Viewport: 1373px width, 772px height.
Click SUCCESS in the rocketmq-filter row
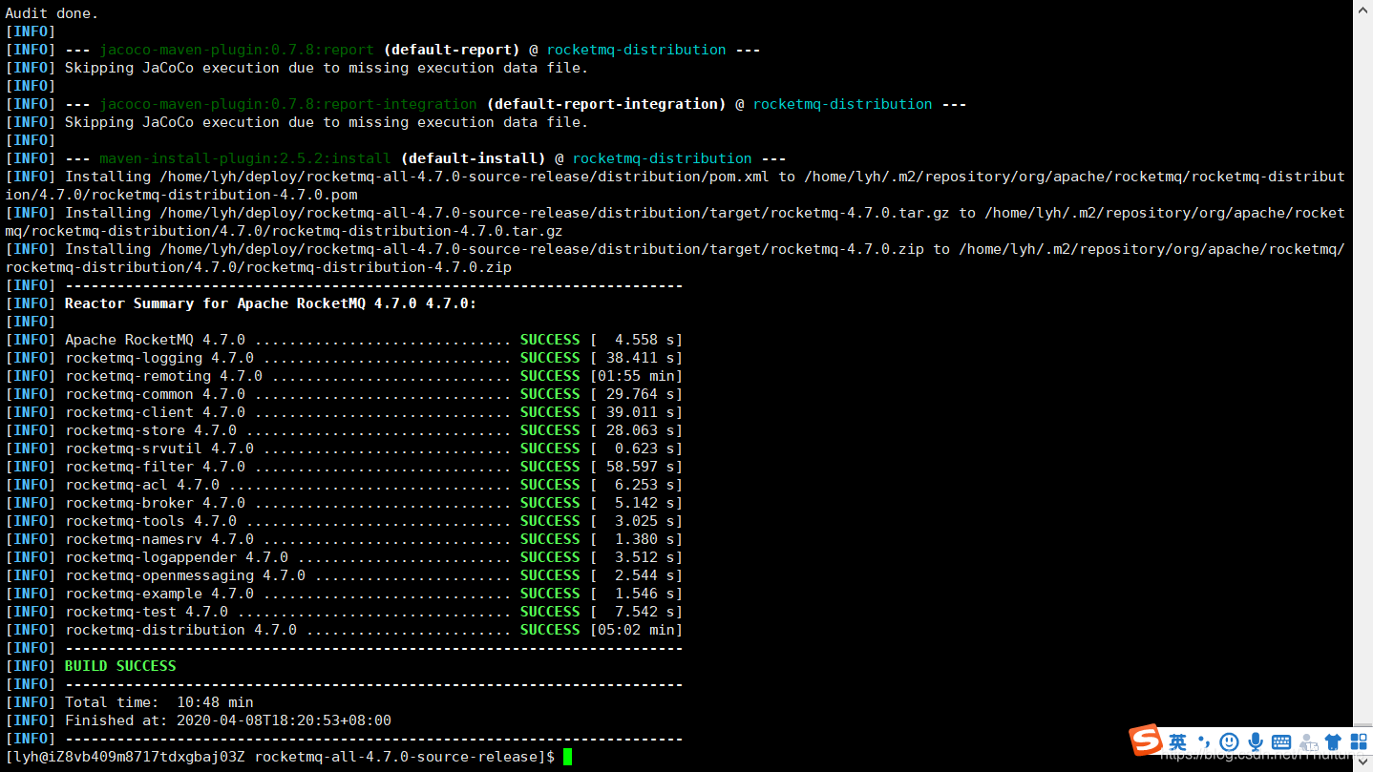tap(550, 467)
